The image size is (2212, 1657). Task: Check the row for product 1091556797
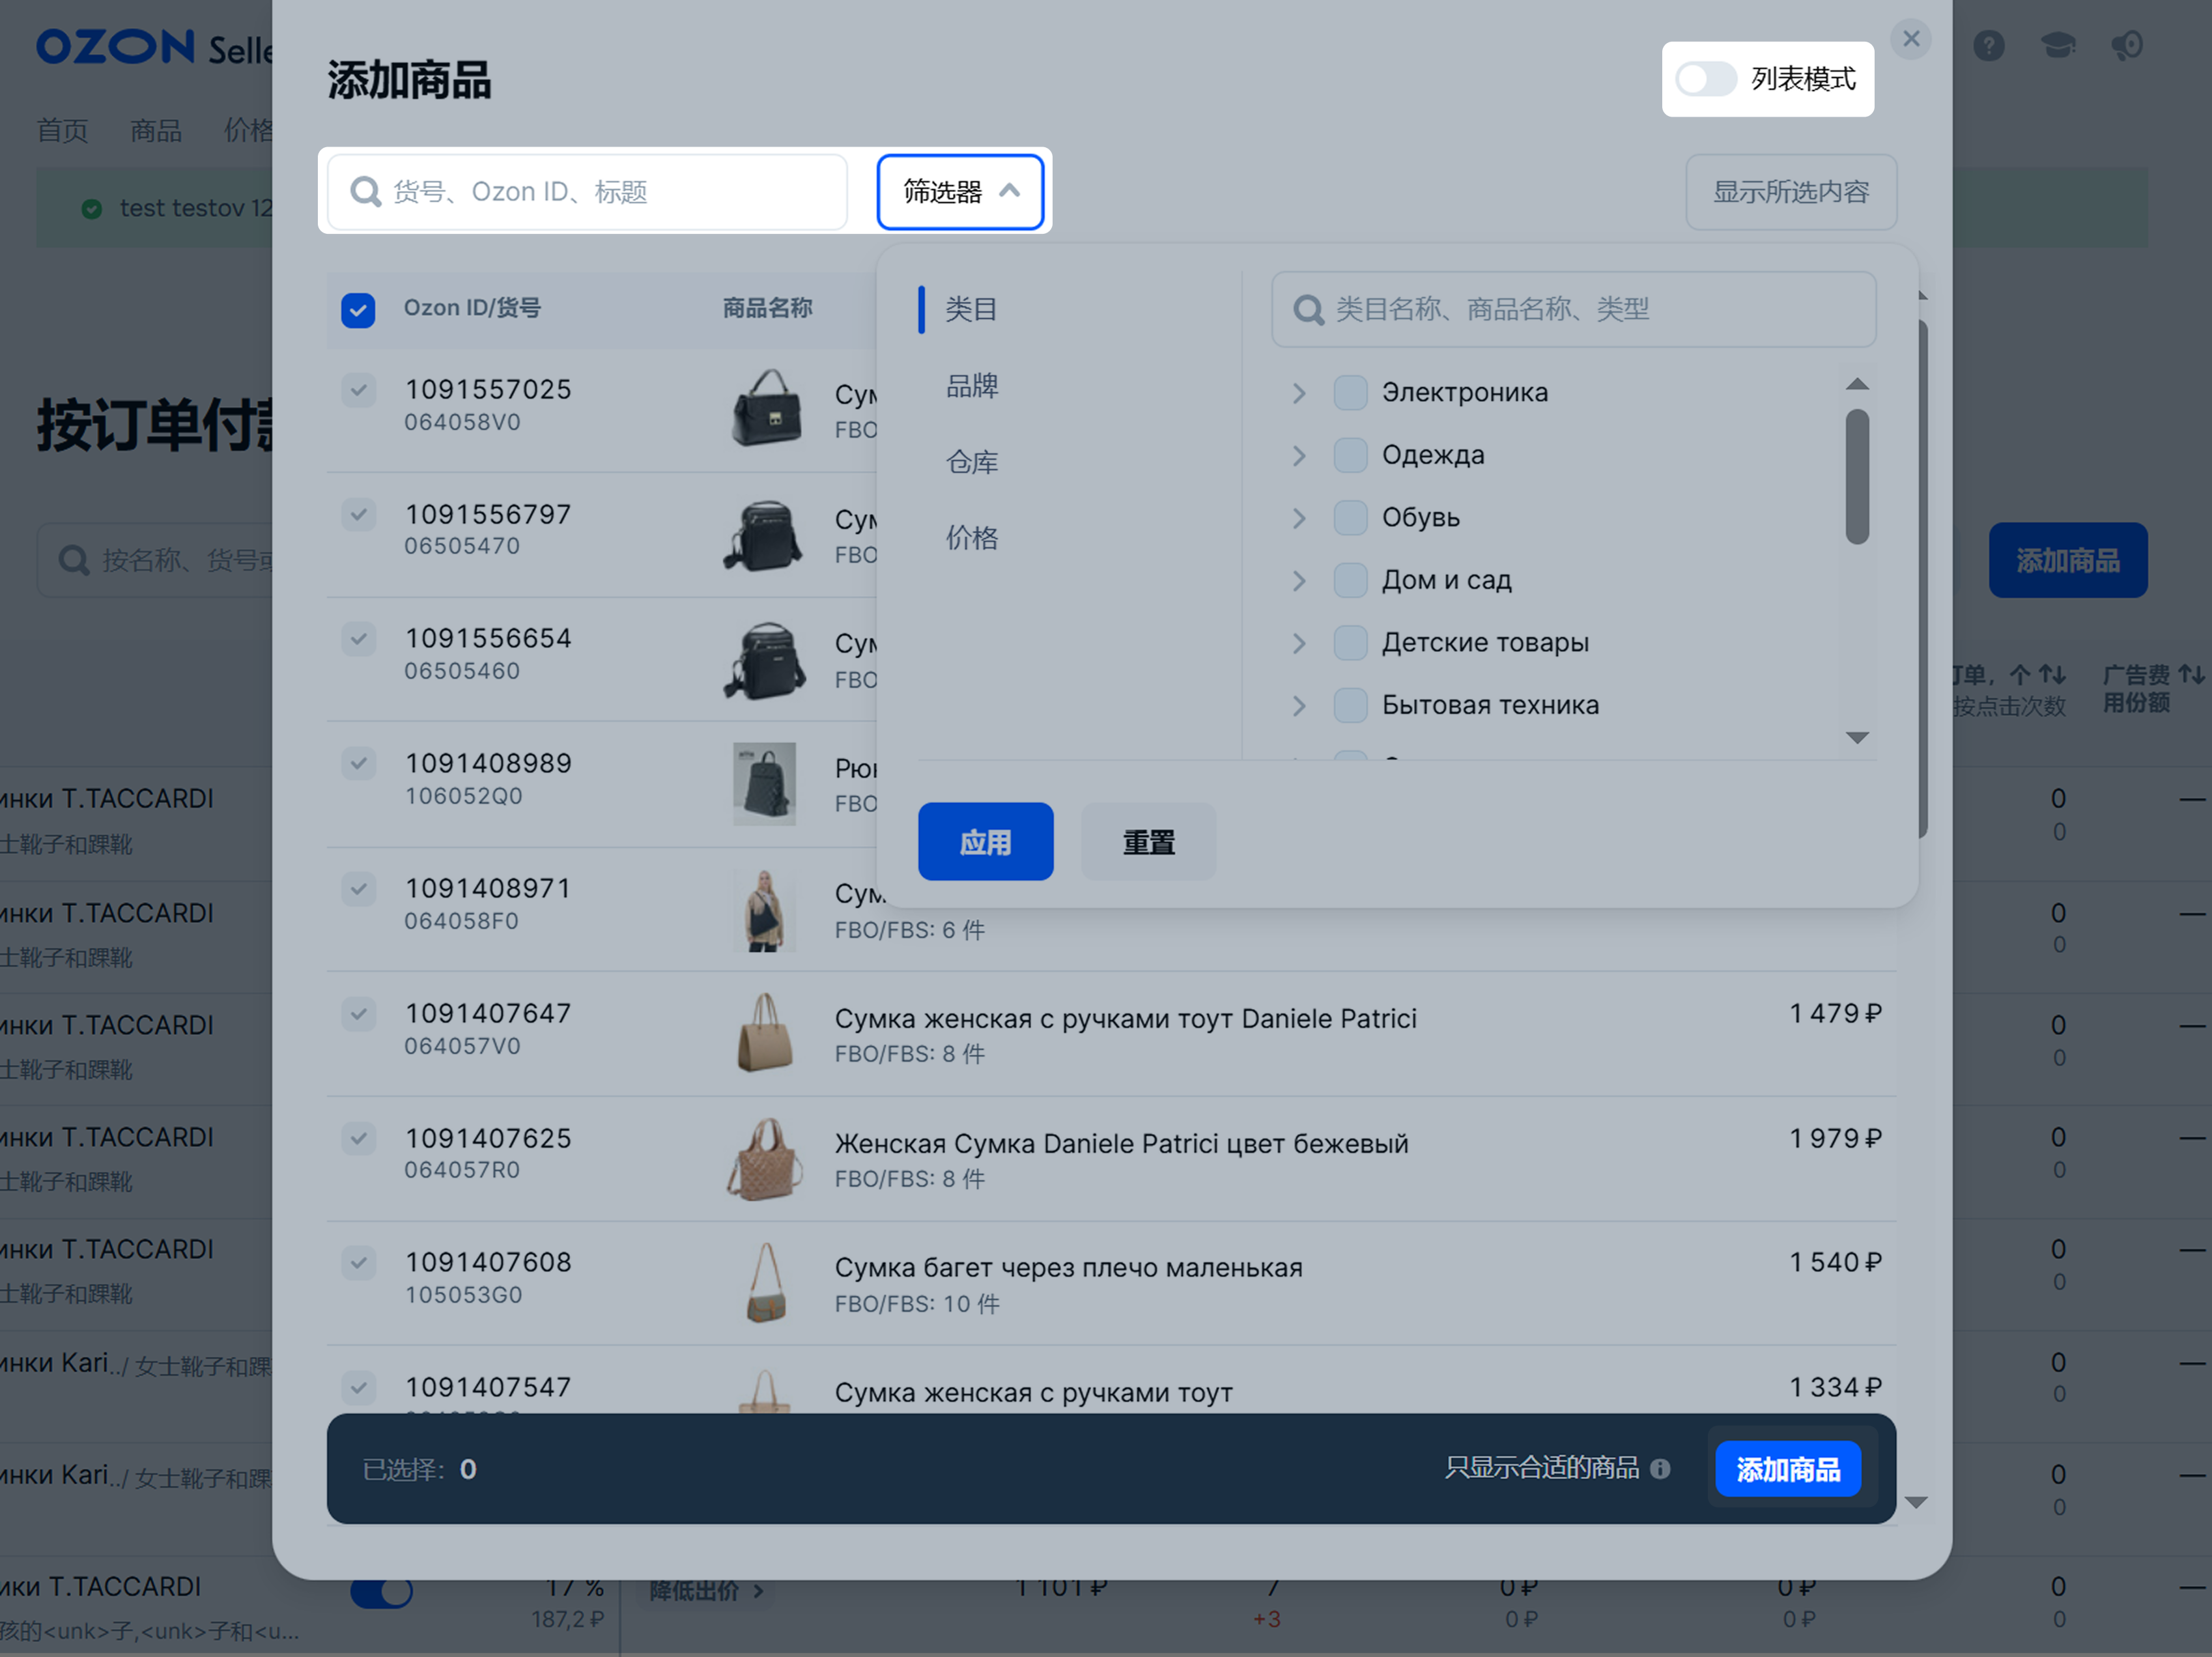pyautogui.click(x=358, y=514)
